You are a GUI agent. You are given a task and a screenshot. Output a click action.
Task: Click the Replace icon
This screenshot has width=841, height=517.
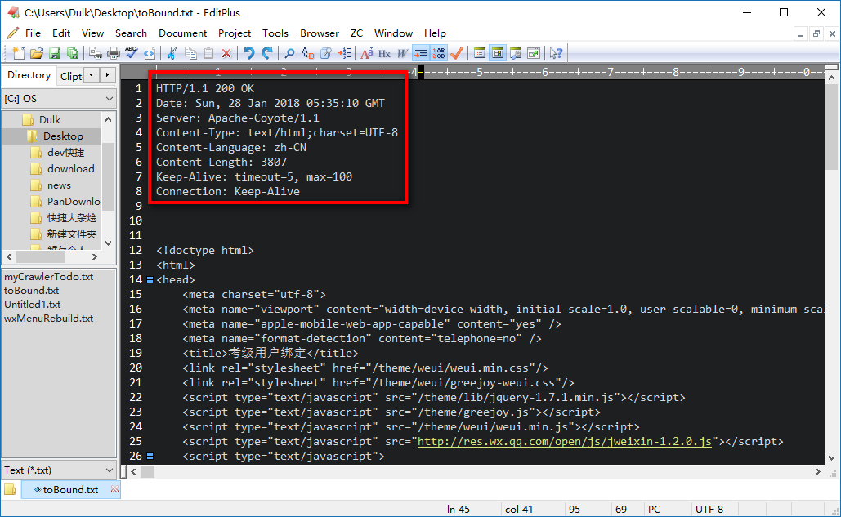pyautogui.click(x=308, y=53)
